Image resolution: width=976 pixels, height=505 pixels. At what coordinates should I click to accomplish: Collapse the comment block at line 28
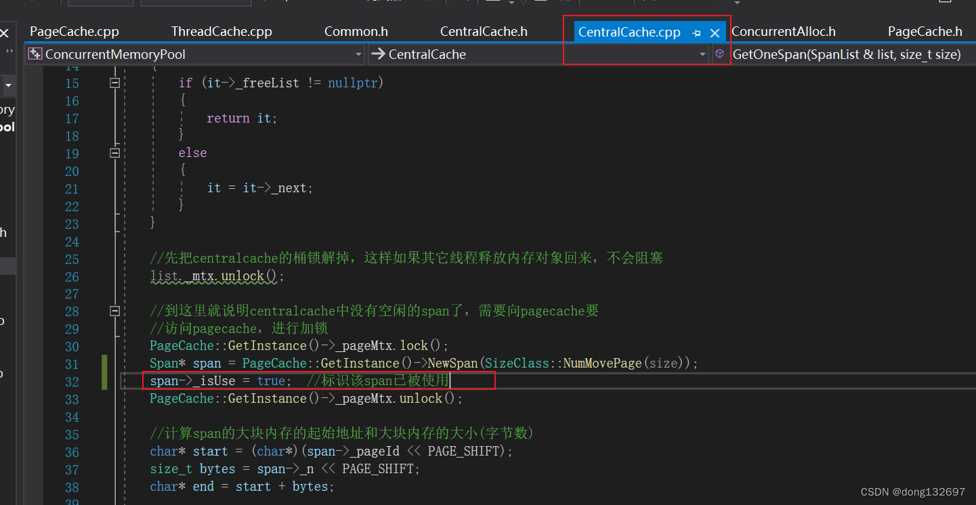[x=114, y=311]
